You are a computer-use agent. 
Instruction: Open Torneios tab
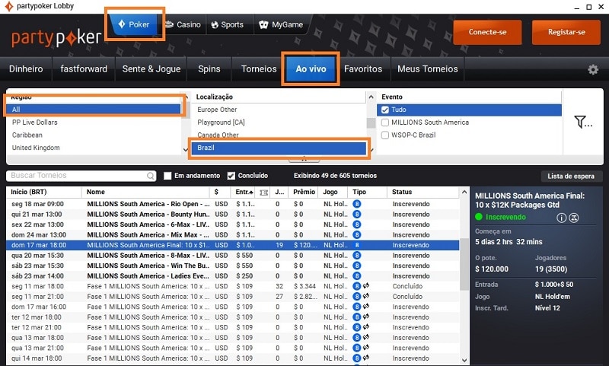259,69
